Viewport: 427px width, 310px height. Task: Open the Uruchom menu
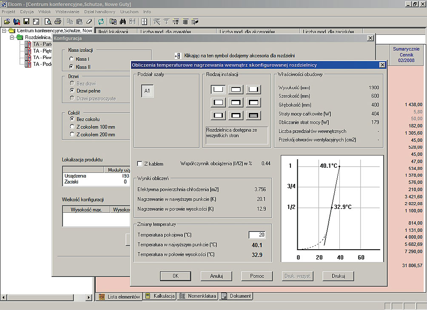(129, 12)
